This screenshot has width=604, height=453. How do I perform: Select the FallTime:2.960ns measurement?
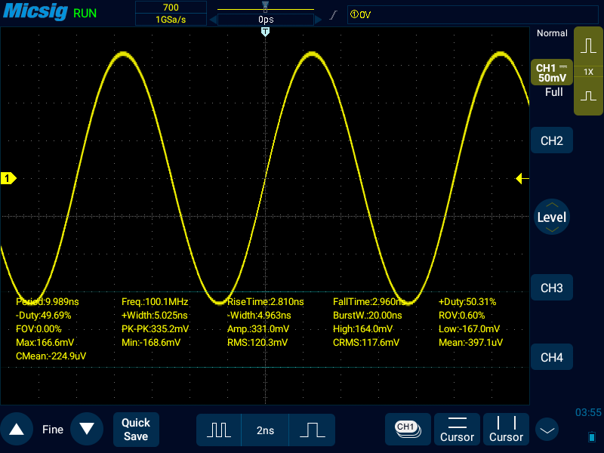[x=371, y=301]
